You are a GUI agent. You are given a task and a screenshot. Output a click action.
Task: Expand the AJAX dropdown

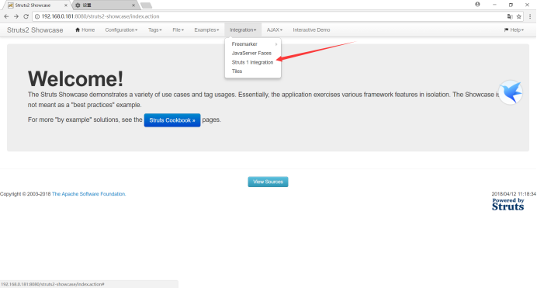275,30
